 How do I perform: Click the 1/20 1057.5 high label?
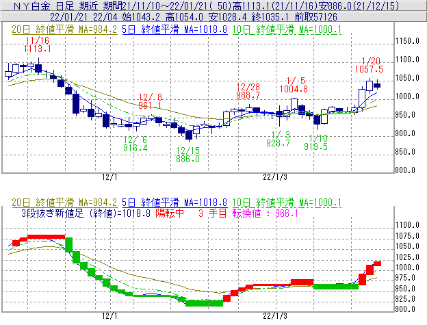(369, 65)
